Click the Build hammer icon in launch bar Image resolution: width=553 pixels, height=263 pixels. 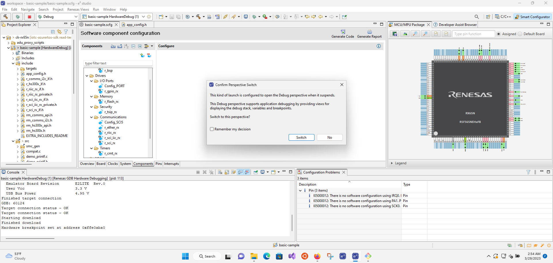6,17
